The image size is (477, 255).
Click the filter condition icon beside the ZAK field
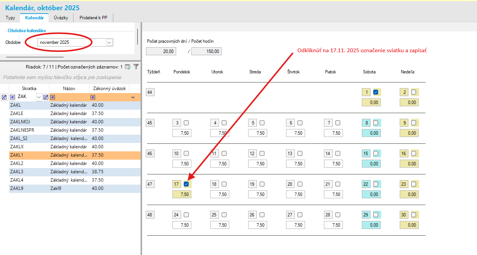[46, 97]
